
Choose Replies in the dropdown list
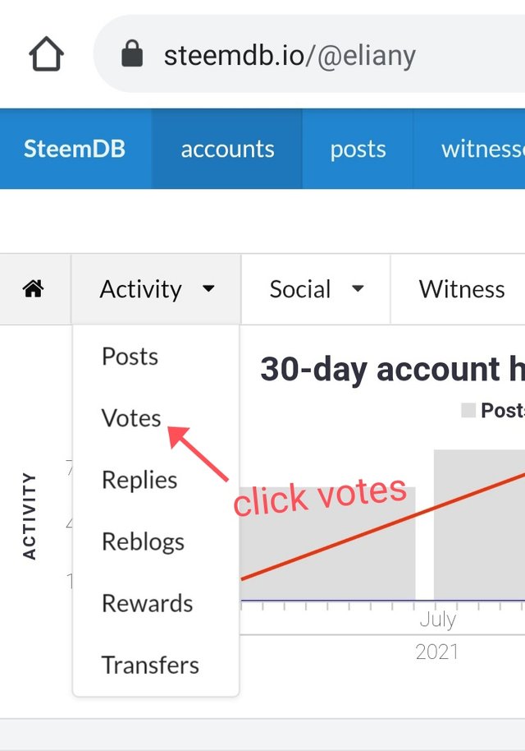139,479
